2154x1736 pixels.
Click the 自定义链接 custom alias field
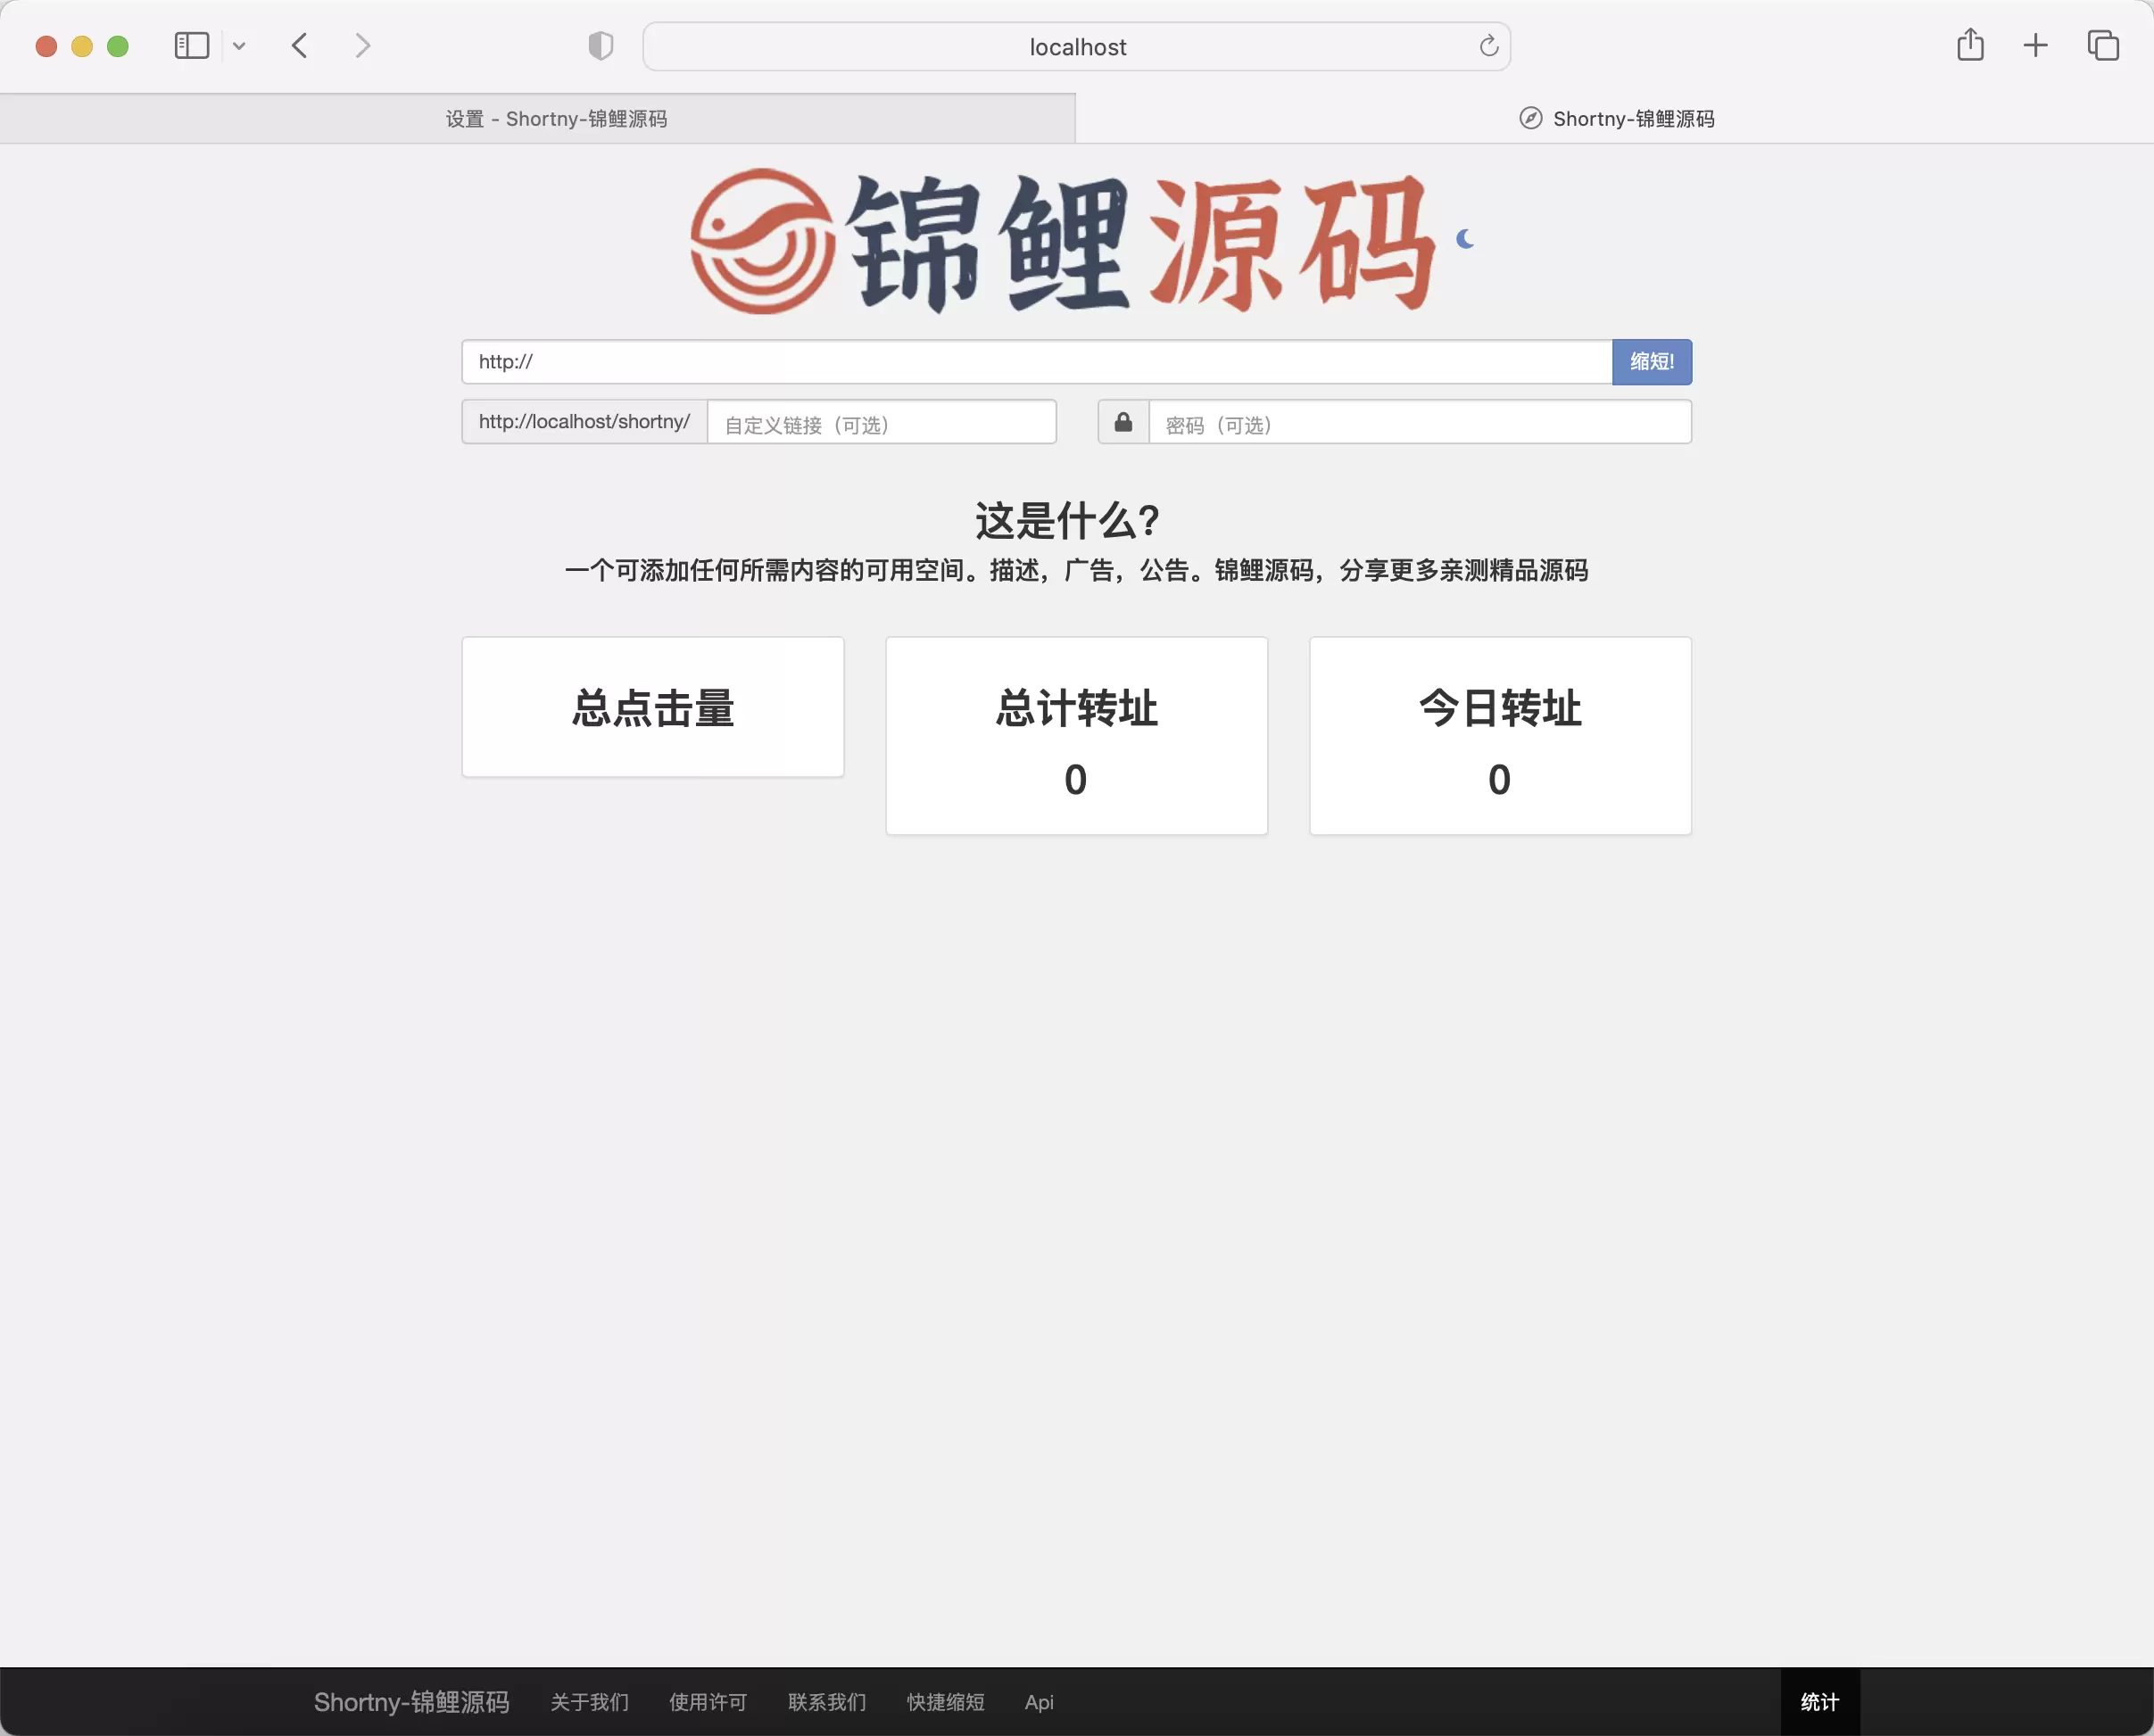(881, 422)
